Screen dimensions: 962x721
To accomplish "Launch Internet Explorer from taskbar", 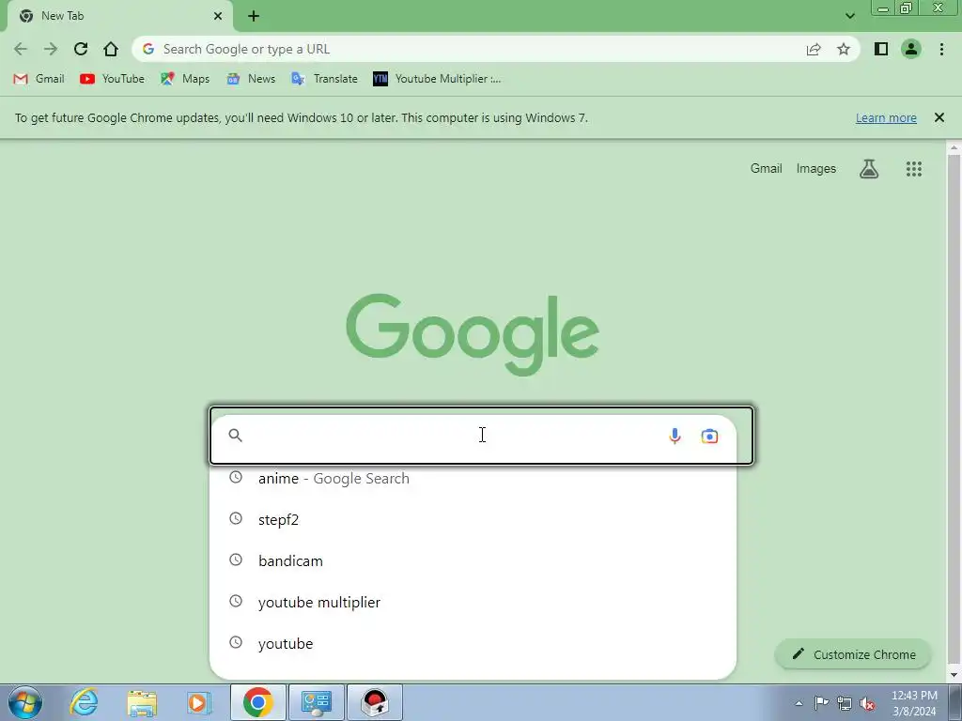I will tap(84, 702).
